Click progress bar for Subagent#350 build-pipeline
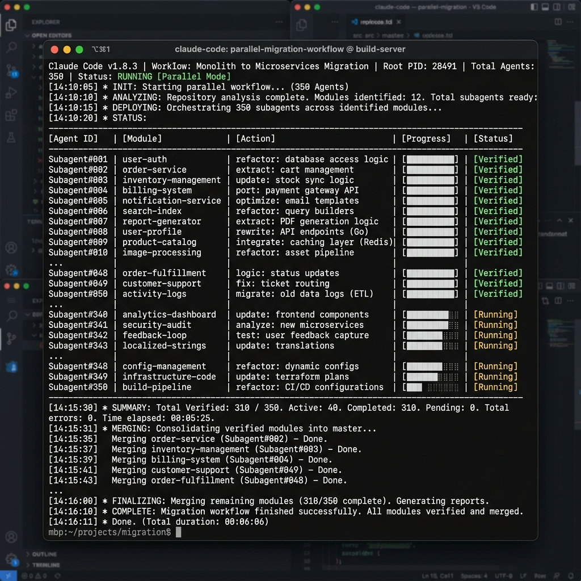 click(431, 387)
